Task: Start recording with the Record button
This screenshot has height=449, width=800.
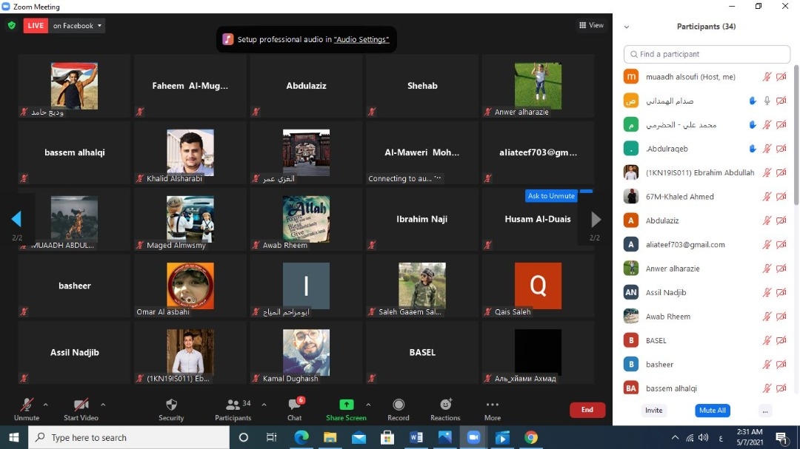Action: (x=399, y=405)
